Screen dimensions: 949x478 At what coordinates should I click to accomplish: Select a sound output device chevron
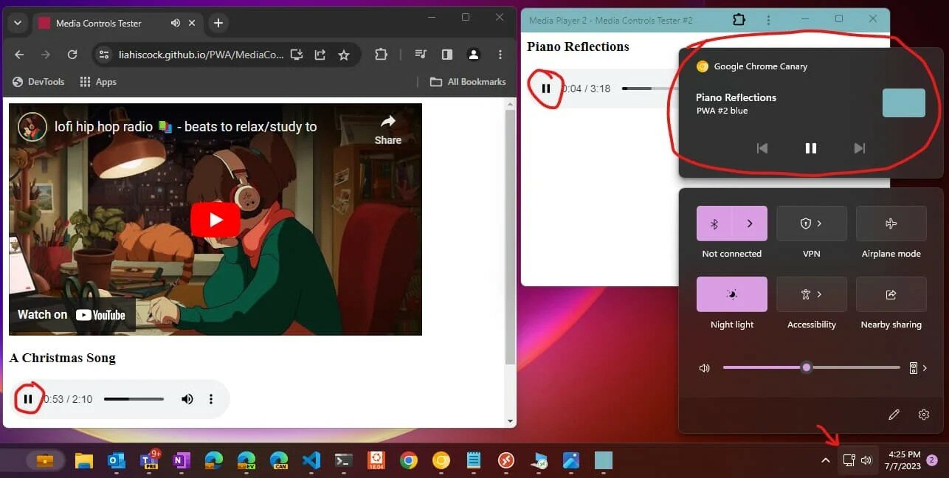pyautogui.click(x=919, y=367)
